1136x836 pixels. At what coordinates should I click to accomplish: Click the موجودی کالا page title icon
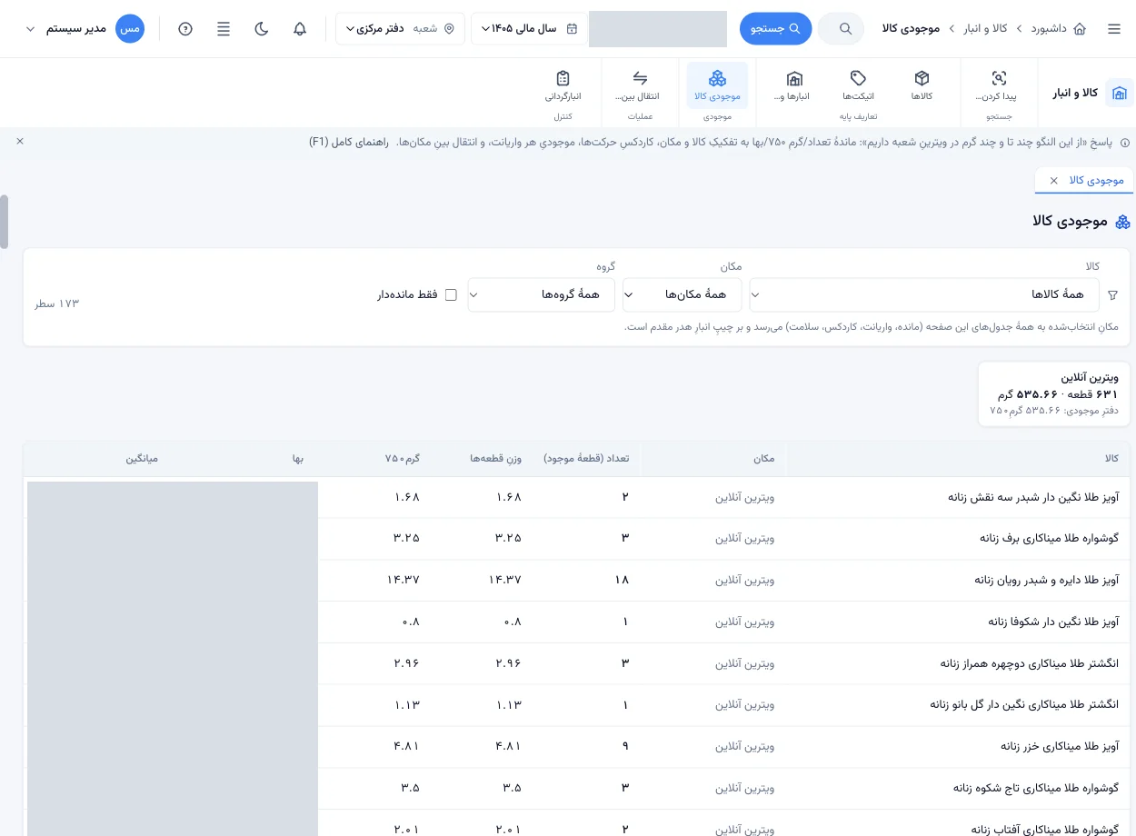click(1122, 222)
